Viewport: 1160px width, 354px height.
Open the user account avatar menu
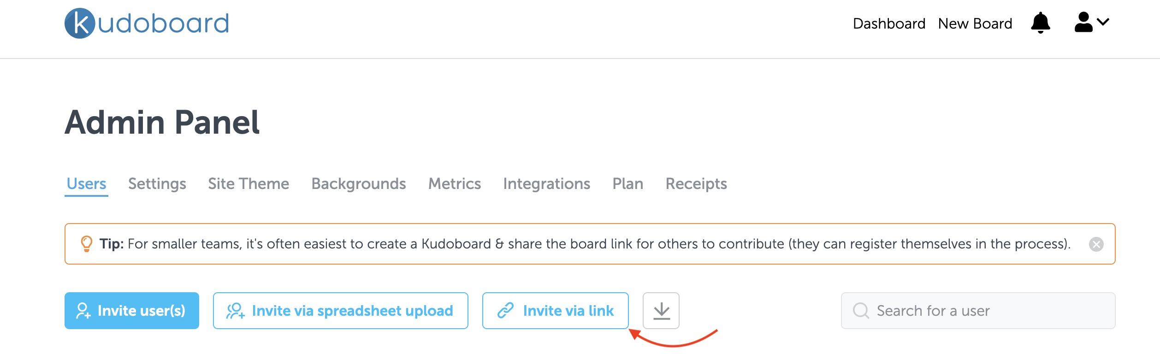pos(1083,22)
